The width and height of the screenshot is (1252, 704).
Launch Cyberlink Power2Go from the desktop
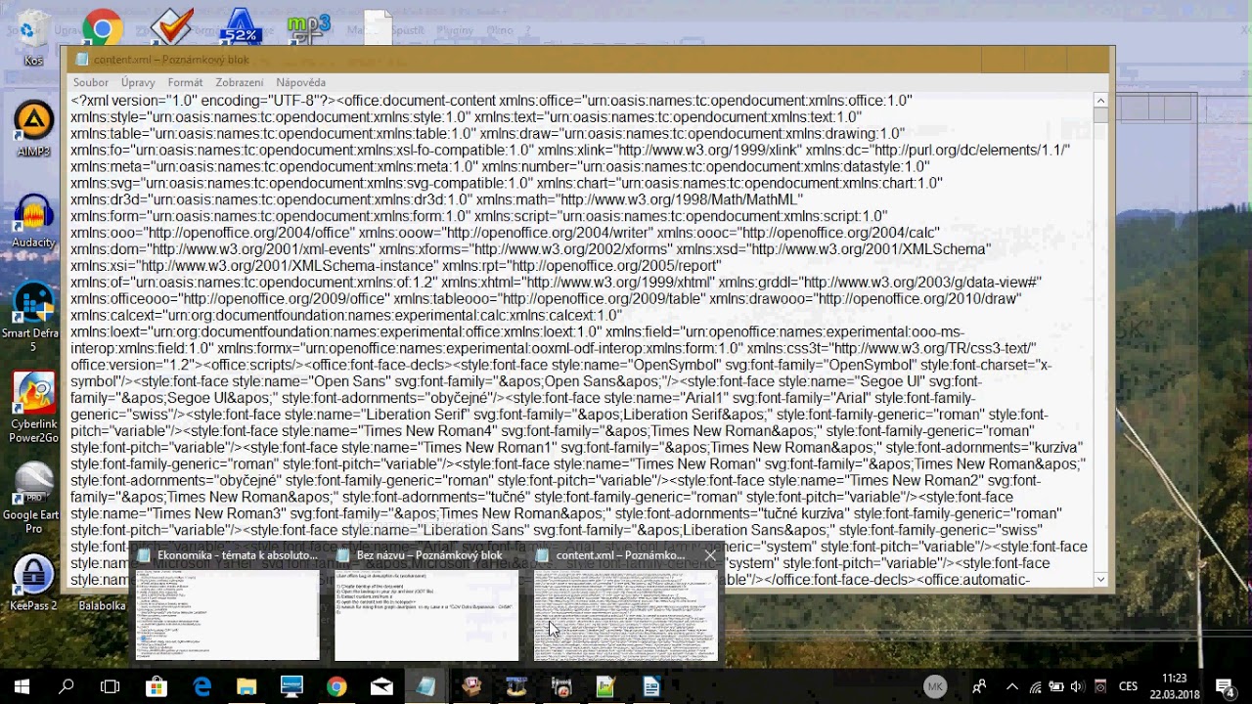[33, 408]
